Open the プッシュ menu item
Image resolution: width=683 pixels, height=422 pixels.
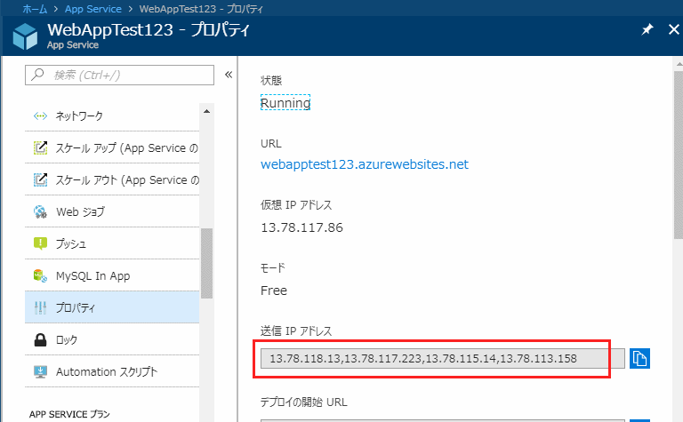(x=112, y=243)
